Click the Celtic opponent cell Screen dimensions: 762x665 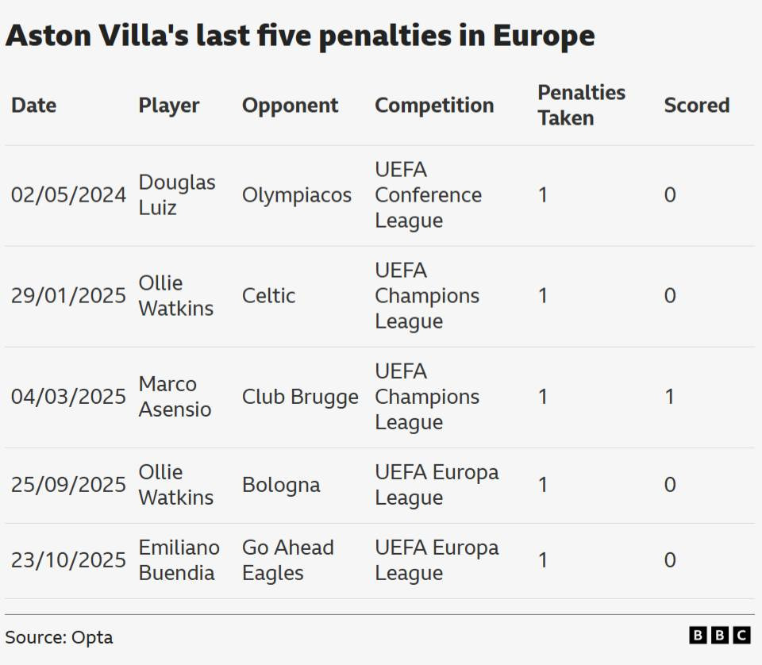268,296
